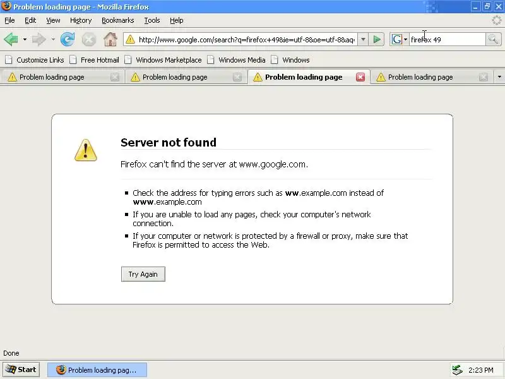This screenshot has height=379, width=505.
Task: Restore down the Firefox window
Action: pyautogui.click(x=487, y=6)
